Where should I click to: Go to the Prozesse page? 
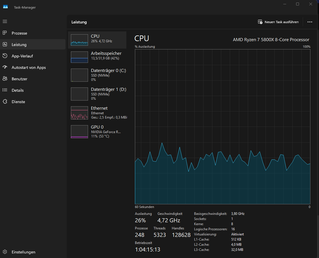[33, 33]
